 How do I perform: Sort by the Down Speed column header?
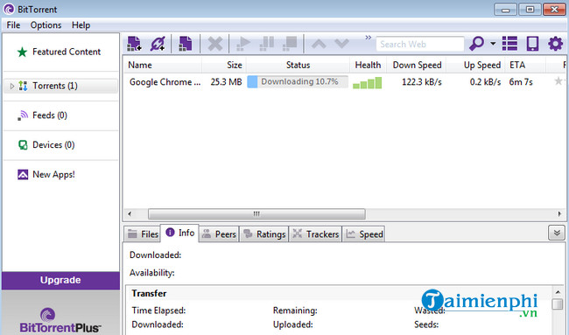417,65
